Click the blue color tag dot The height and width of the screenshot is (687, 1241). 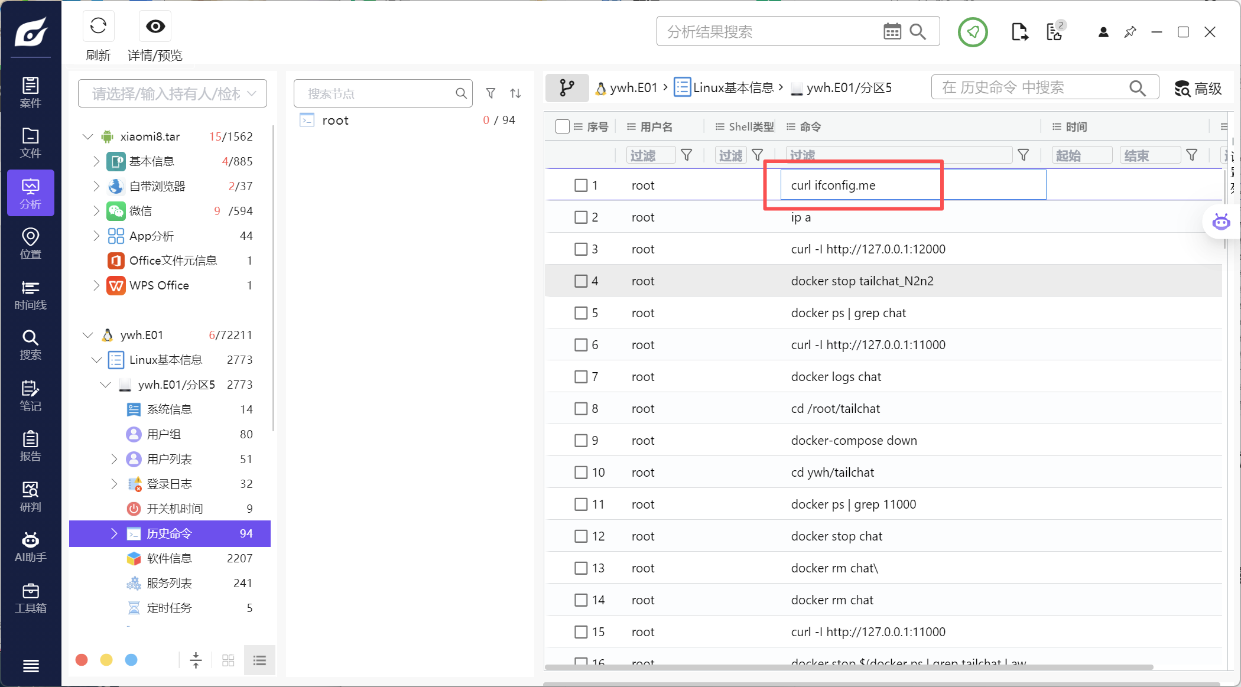pyautogui.click(x=131, y=660)
